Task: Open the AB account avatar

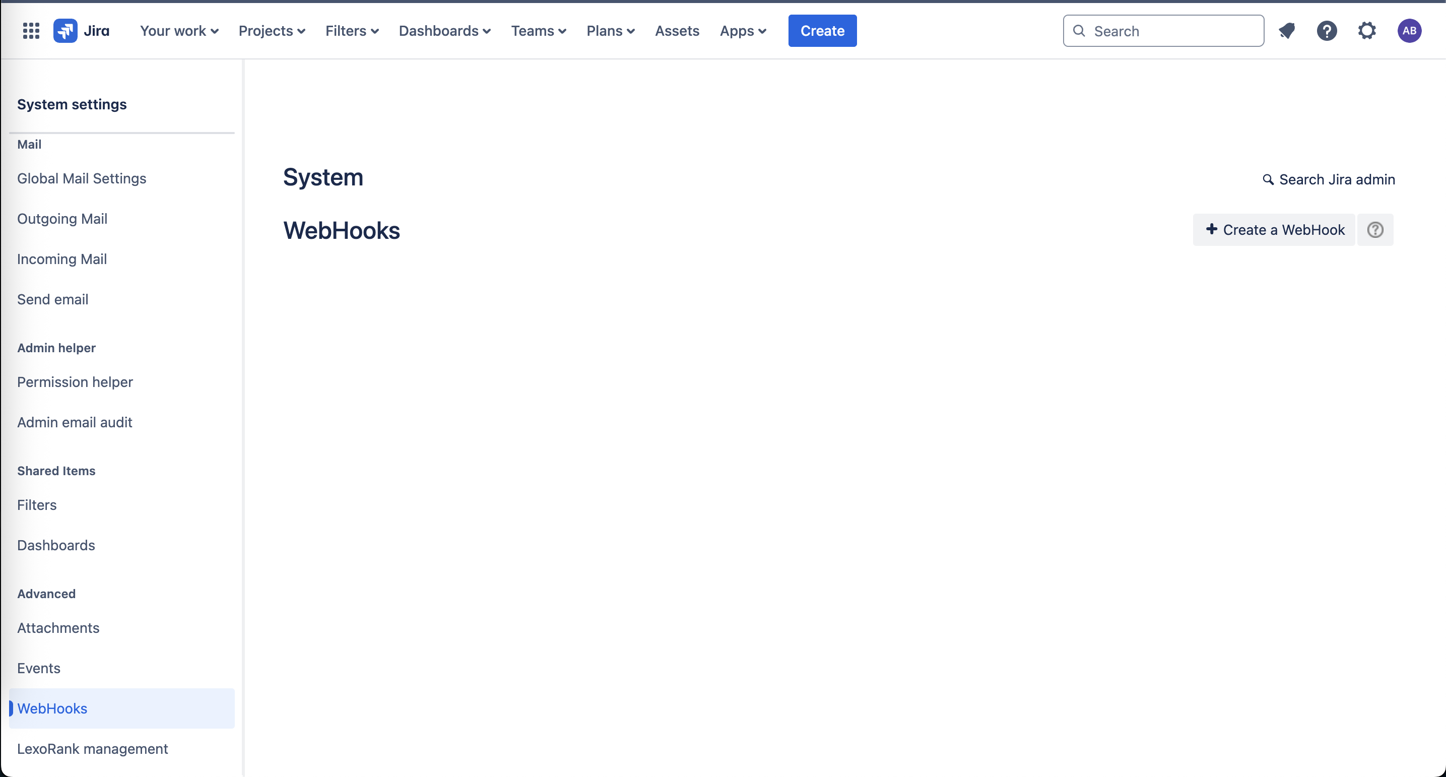Action: coord(1410,31)
